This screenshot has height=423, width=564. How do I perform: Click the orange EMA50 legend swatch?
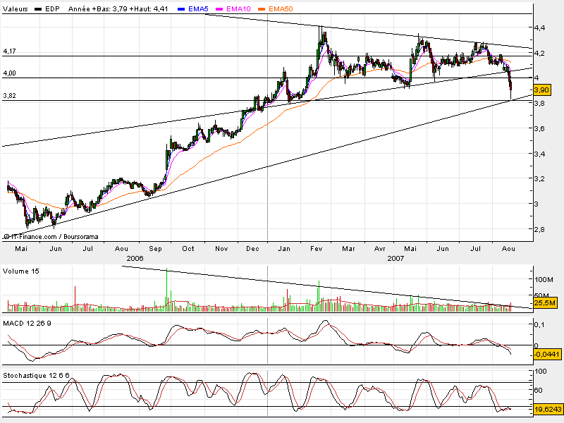point(262,9)
